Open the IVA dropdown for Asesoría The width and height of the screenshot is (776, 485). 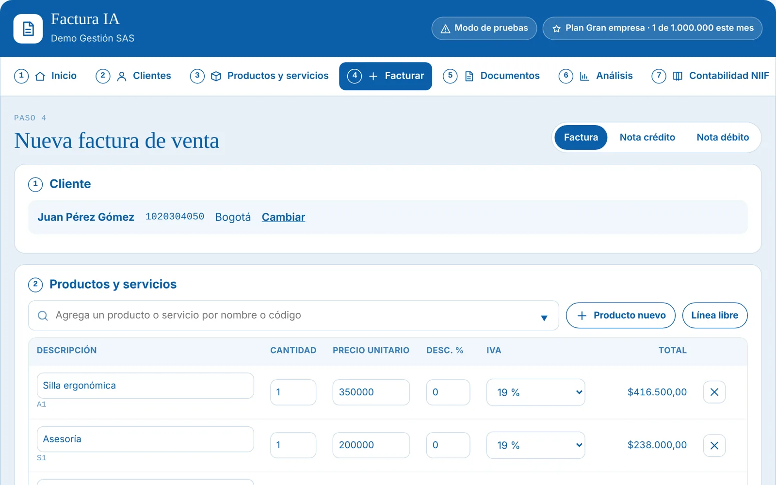[x=535, y=445]
